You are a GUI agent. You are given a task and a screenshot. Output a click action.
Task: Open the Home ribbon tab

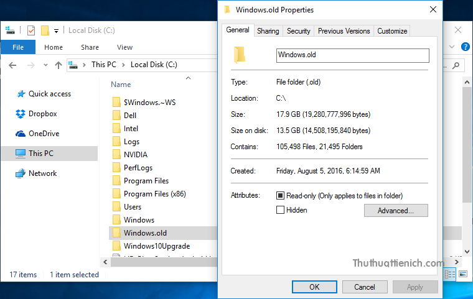pos(54,47)
